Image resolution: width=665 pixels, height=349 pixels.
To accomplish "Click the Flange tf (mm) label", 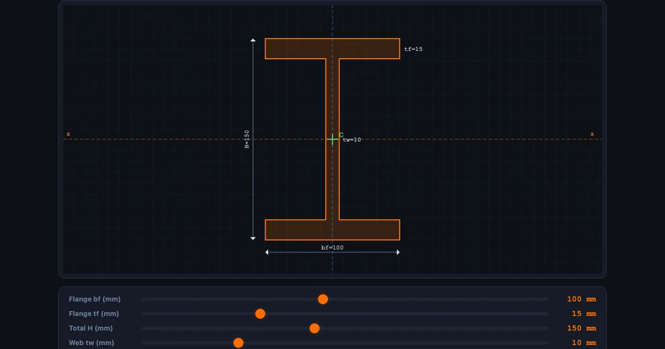I will (94, 314).
